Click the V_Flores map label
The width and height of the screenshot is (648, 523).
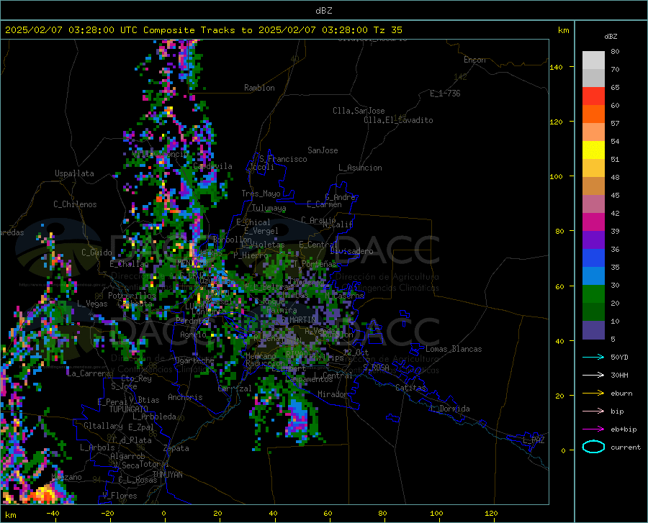pos(120,496)
